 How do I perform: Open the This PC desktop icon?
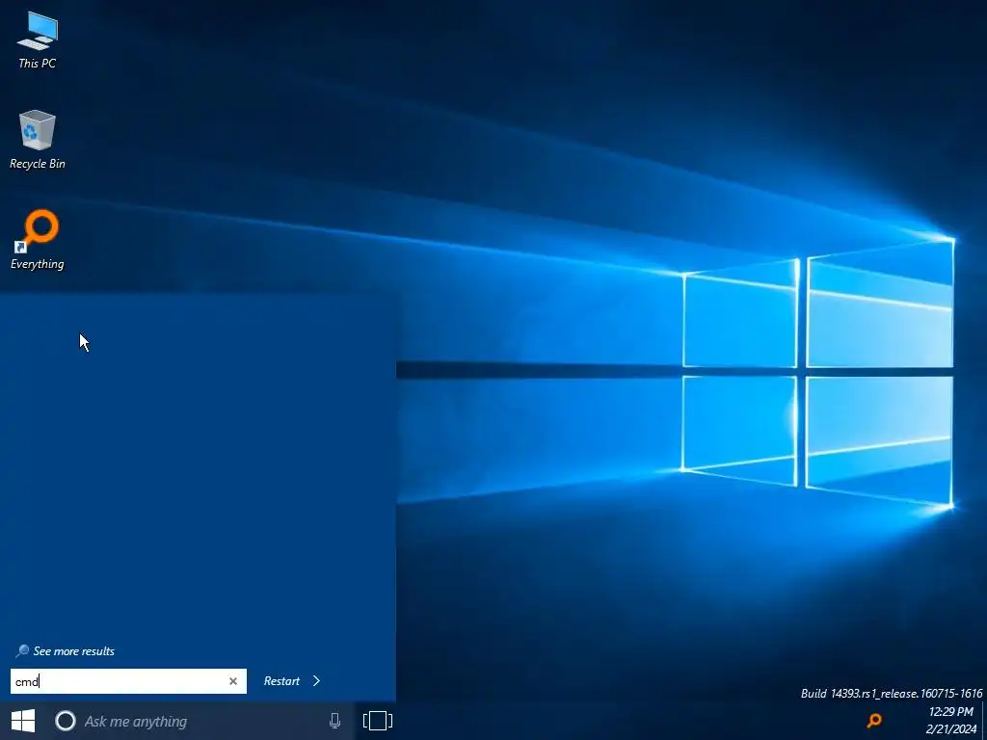coord(38,40)
